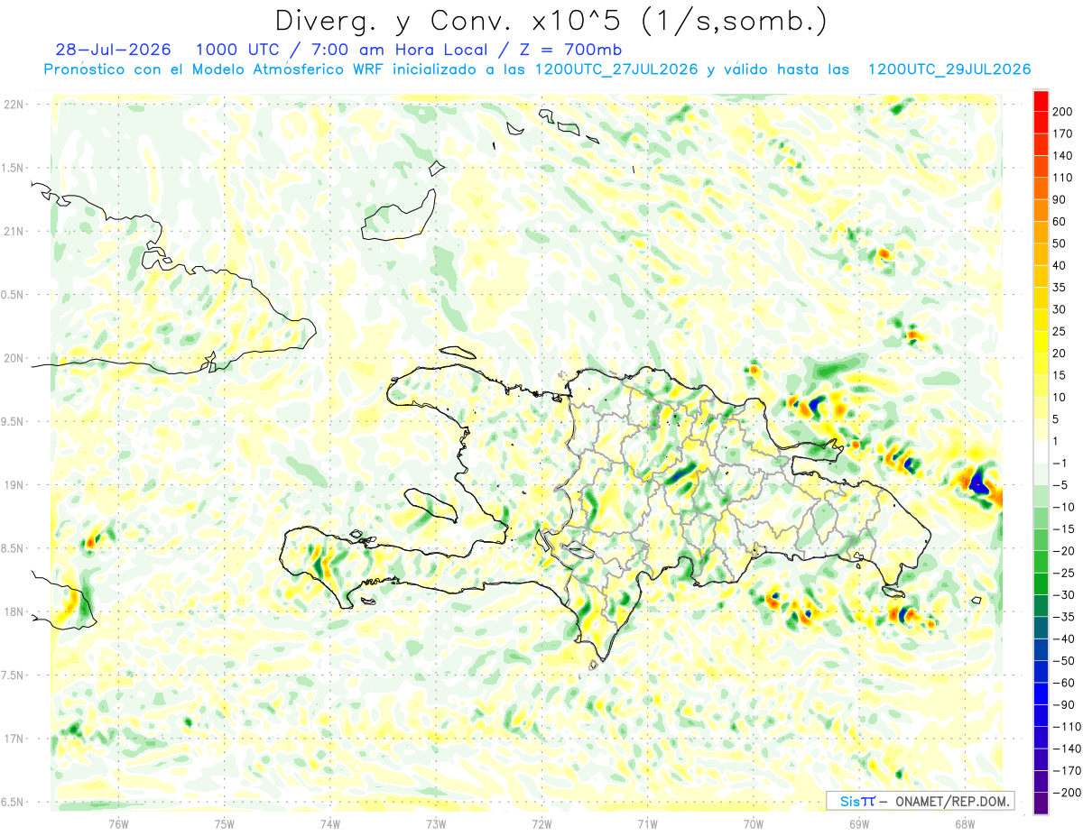Image resolution: width=1083 pixels, height=836 pixels.
Task: Click the "20N" latitude label
Action: [14, 358]
